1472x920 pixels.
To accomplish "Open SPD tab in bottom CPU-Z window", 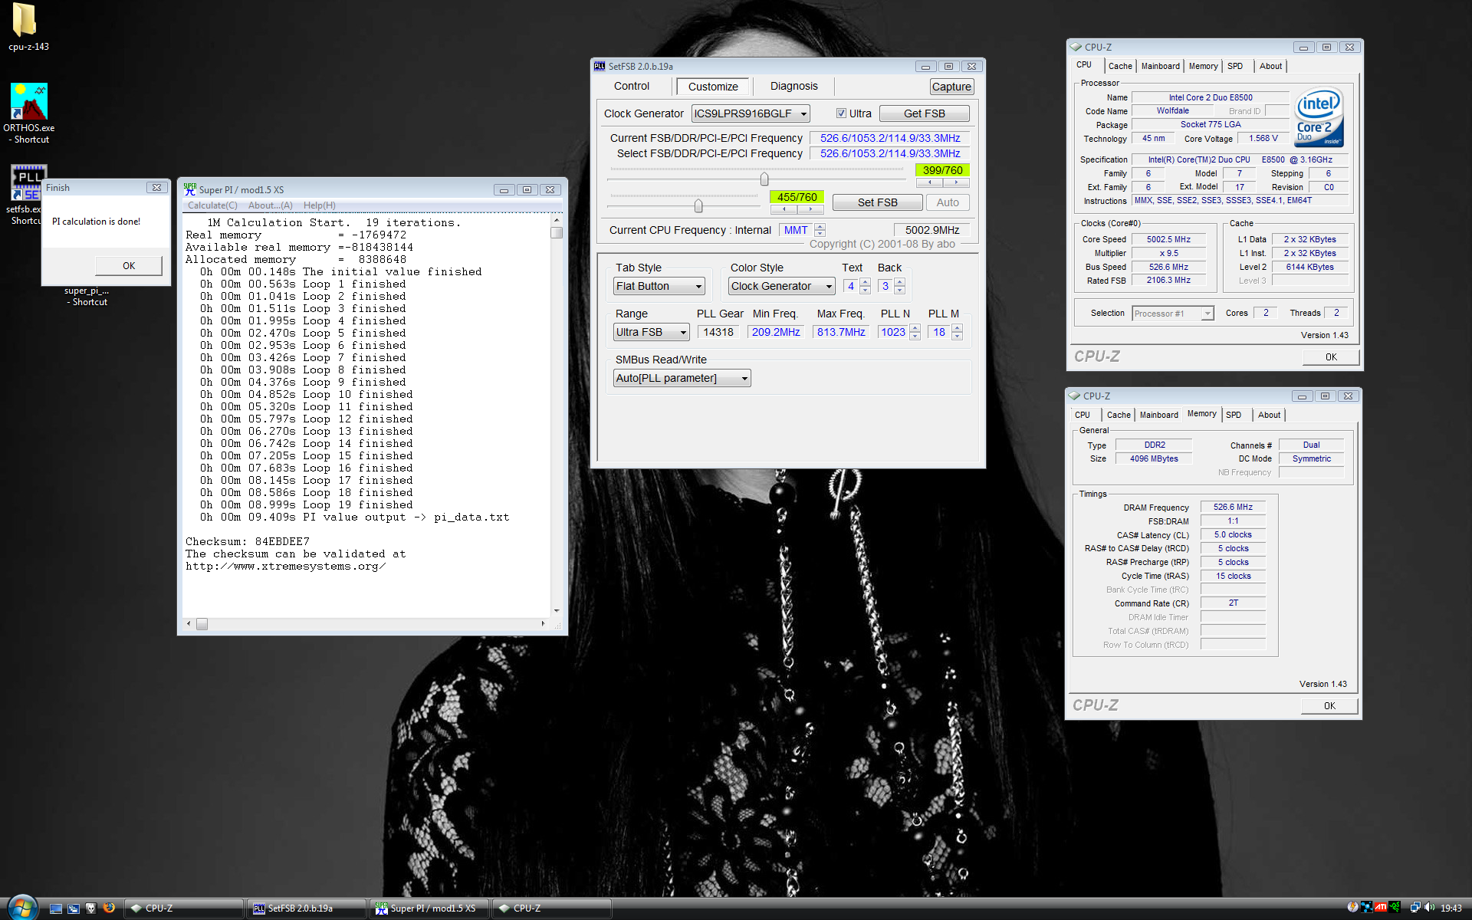I will pyautogui.click(x=1233, y=415).
